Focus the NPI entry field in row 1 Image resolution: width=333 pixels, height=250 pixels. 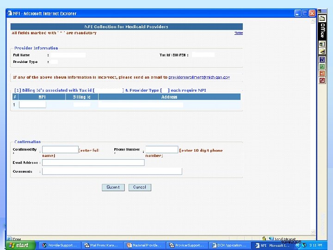32,105
